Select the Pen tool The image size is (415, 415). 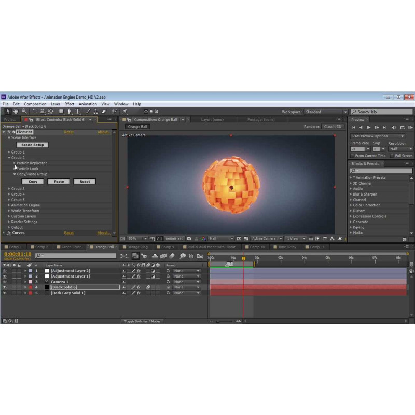(69, 111)
